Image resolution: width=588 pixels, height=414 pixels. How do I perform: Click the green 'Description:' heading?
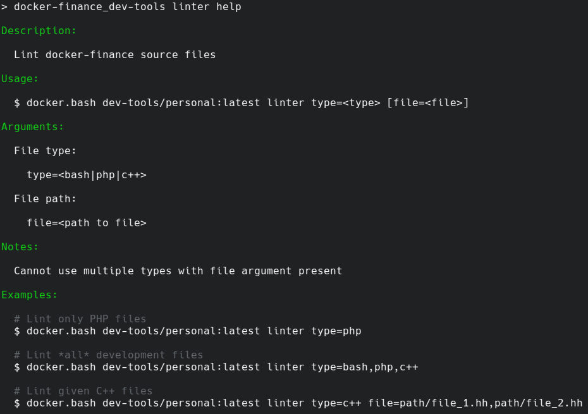pyautogui.click(x=39, y=30)
